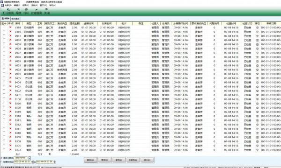Click the total amount 1,204.00 cell
The image size is (281, 168).
click(x=74, y=154)
